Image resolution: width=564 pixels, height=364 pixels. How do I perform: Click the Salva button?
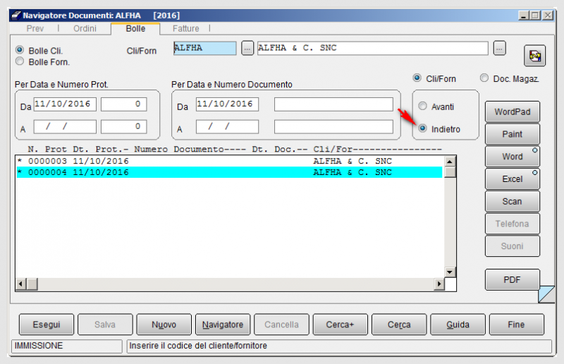[105, 324]
